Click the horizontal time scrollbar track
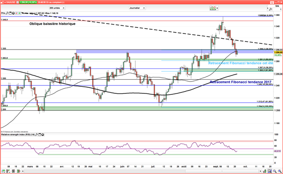The width and height of the screenshot is (283, 174). coord(141,171)
